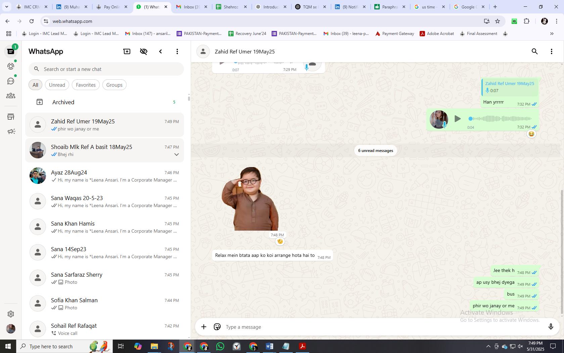Click quoted Zahid Ref Umer 0:07 reply

tap(510, 87)
